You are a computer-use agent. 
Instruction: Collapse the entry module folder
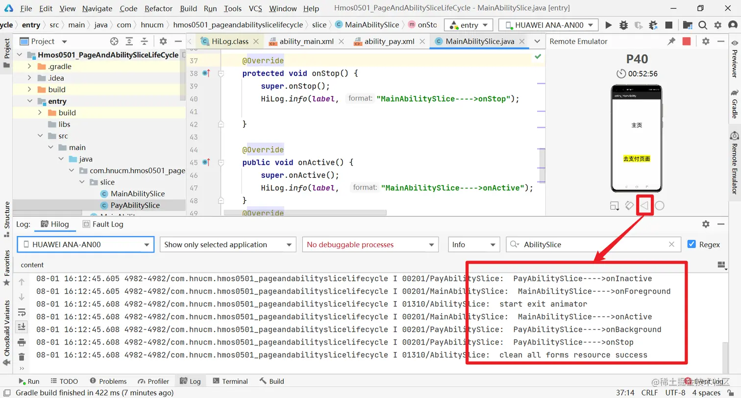(x=29, y=101)
